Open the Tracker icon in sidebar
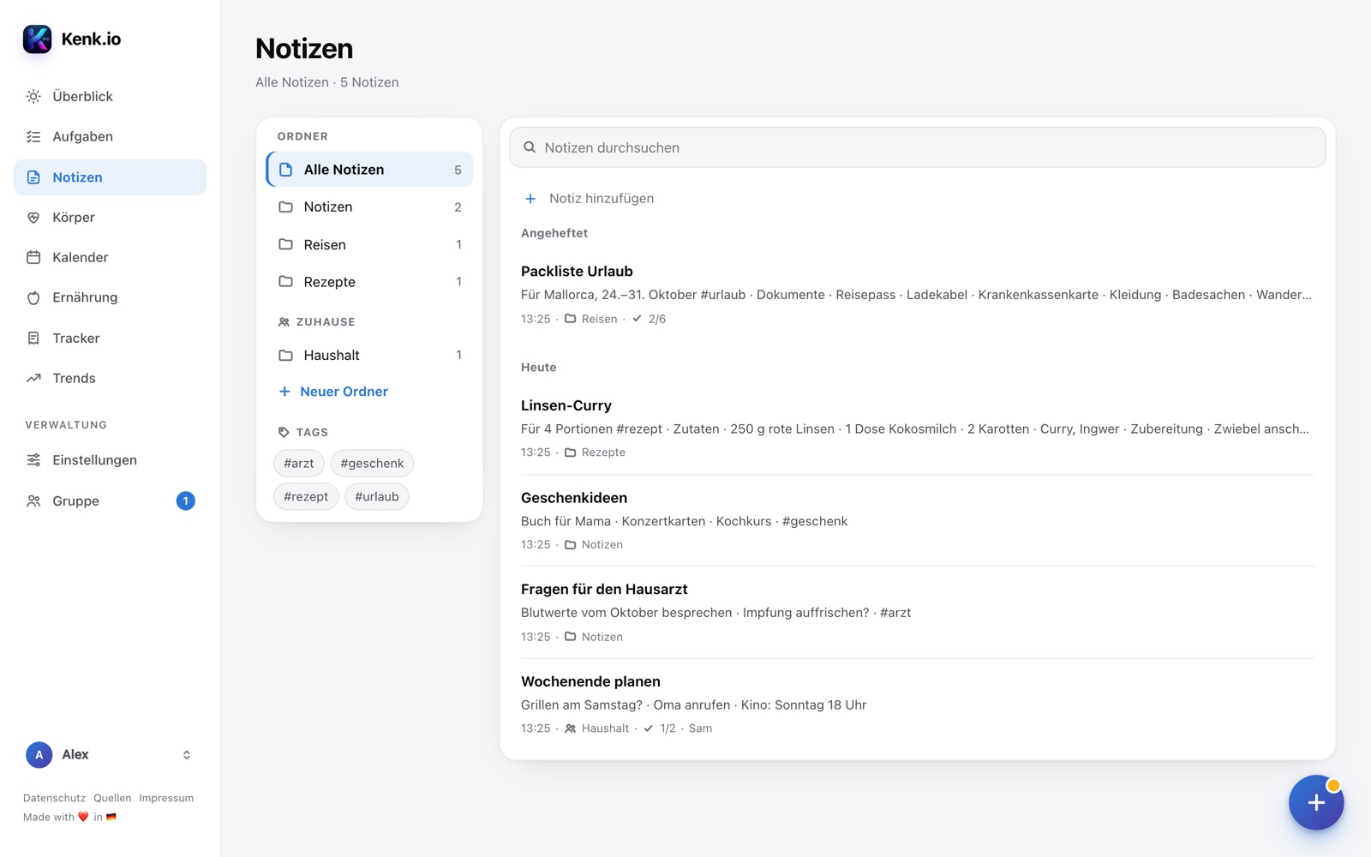Screen dimensions: 1371x857 point(33,338)
